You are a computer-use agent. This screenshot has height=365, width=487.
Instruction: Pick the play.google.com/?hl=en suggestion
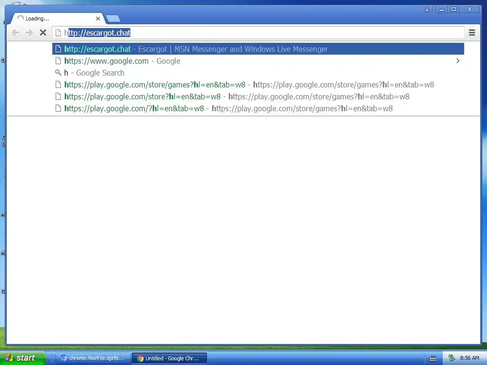coord(258,108)
